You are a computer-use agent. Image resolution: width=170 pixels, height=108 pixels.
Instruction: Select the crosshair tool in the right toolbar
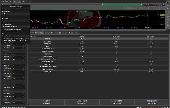click(168, 6)
